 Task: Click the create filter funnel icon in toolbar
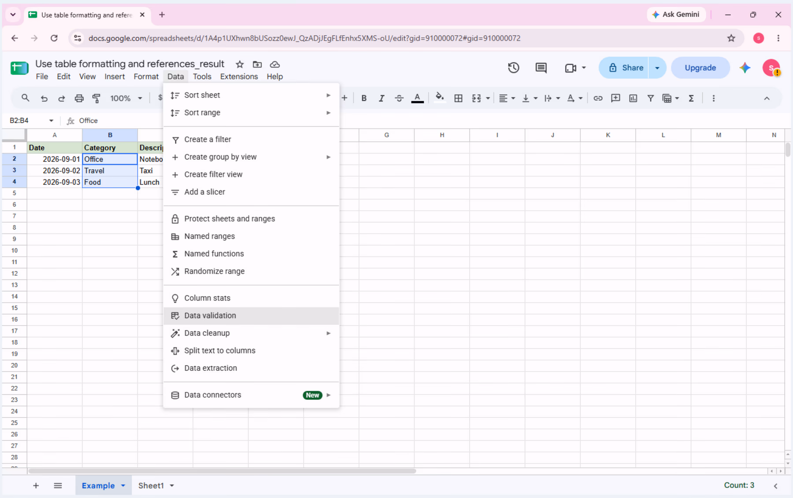(x=651, y=98)
